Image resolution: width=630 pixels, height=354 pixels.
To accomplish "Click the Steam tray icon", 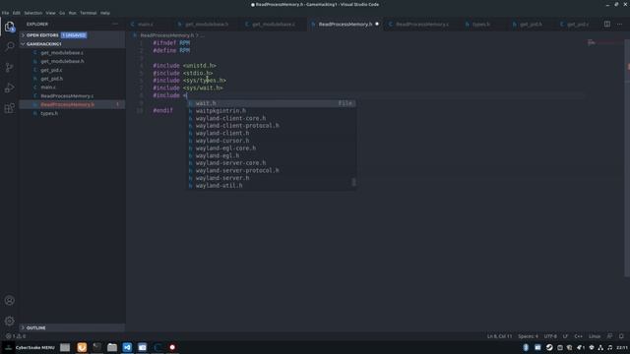I will [549, 347].
